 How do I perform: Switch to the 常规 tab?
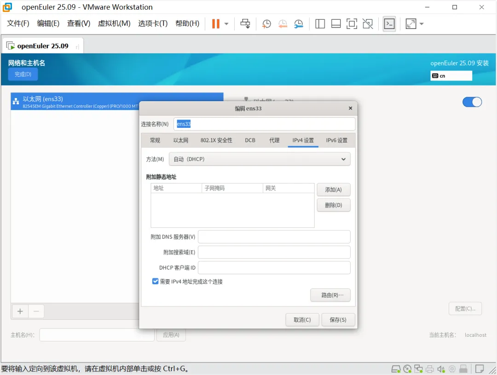coord(155,140)
